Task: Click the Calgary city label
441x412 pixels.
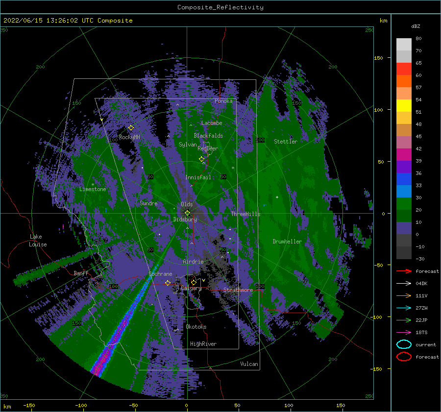Action: (191, 288)
